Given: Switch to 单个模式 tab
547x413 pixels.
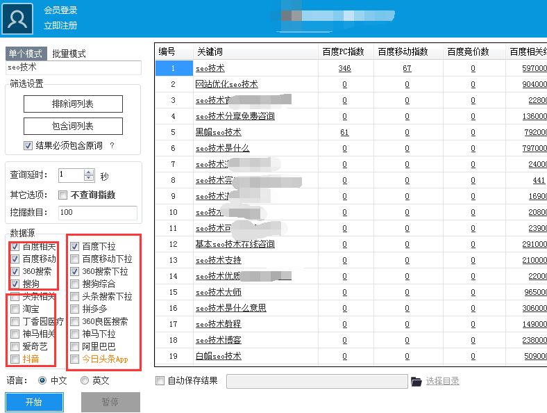Looking at the screenshot, I should (x=26, y=54).
